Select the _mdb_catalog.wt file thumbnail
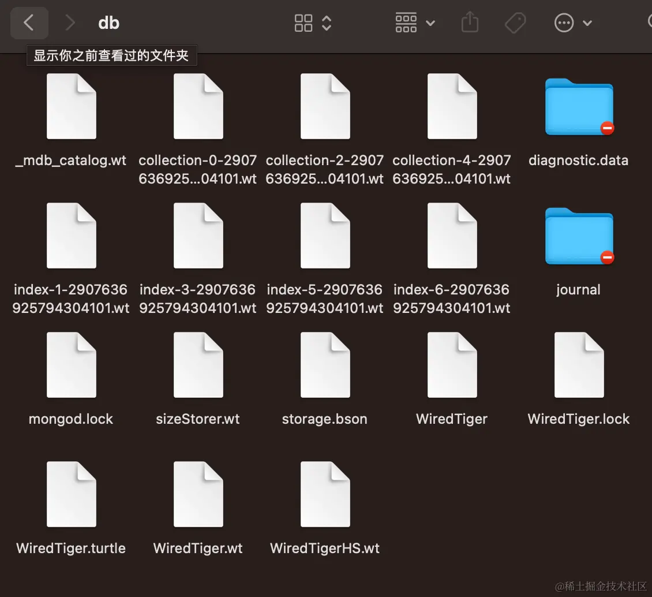This screenshot has width=652, height=597. coord(71,106)
